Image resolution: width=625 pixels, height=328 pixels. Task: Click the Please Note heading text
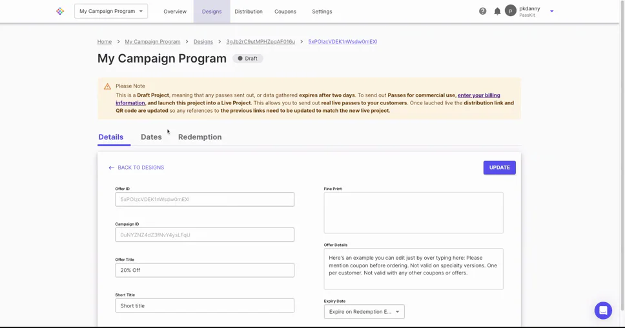[130, 86]
